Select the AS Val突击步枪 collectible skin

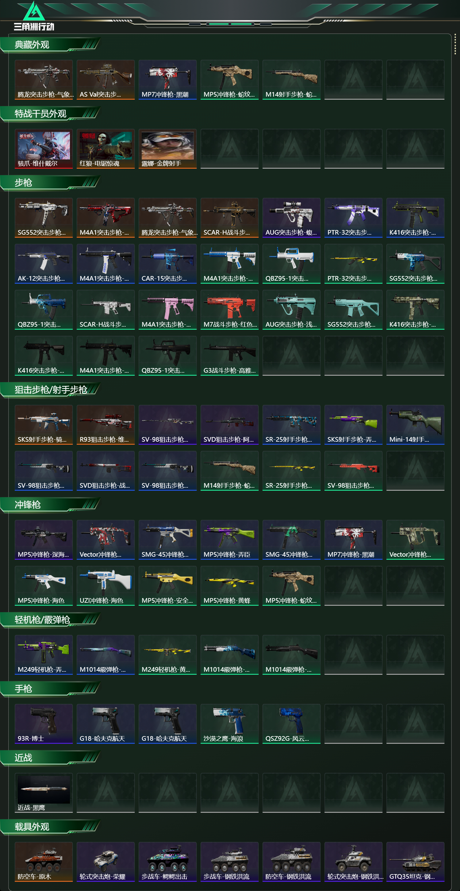tap(105, 80)
